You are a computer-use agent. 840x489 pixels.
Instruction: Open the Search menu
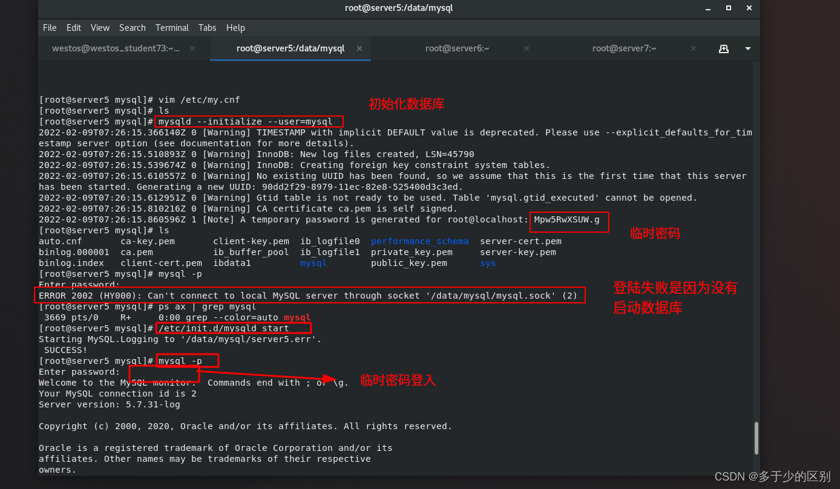133,28
